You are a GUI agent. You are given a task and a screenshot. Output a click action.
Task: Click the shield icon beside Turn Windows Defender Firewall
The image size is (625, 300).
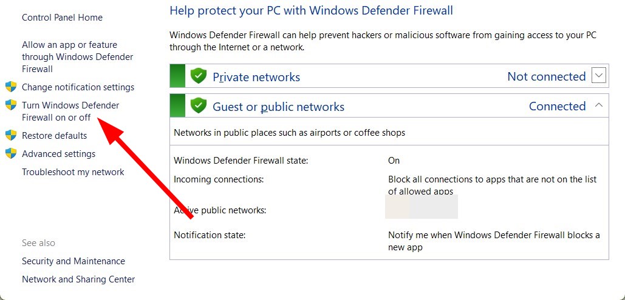pos(11,105)
